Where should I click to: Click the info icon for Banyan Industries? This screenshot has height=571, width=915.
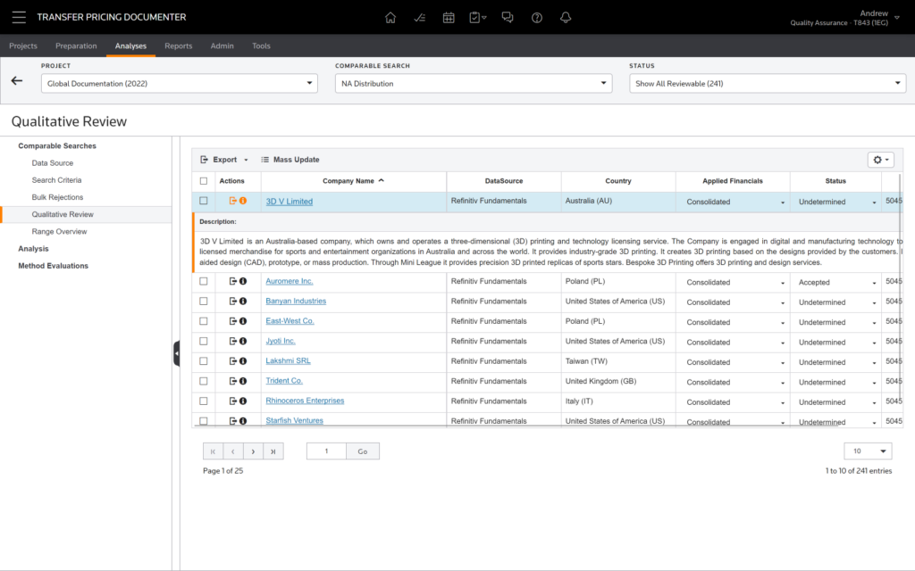(243, 302)
